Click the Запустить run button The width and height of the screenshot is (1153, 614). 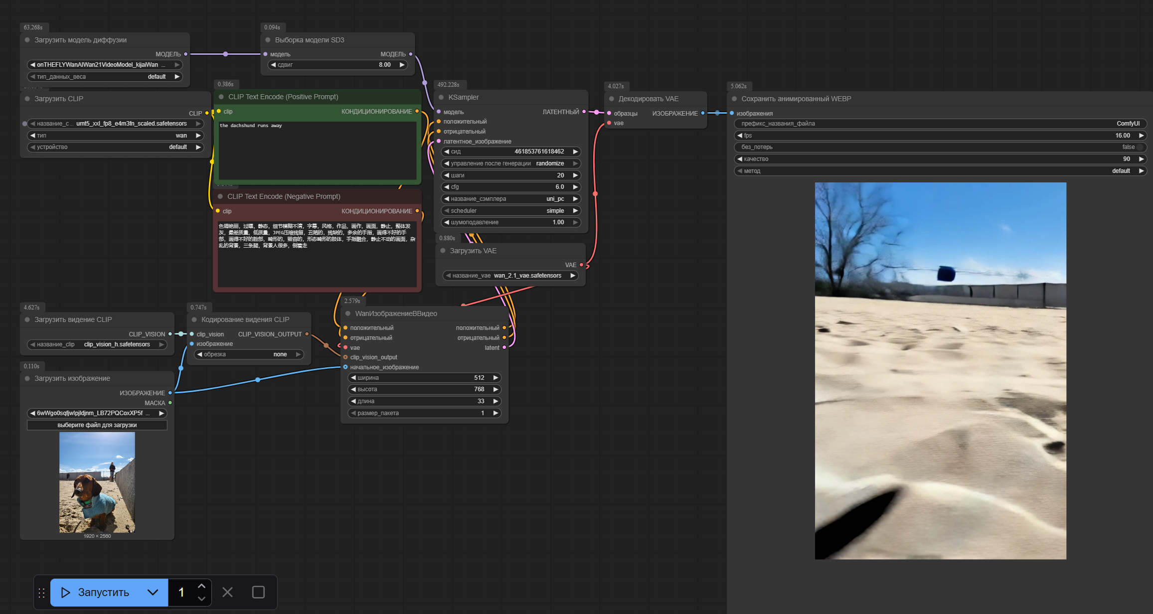[103, 592]
